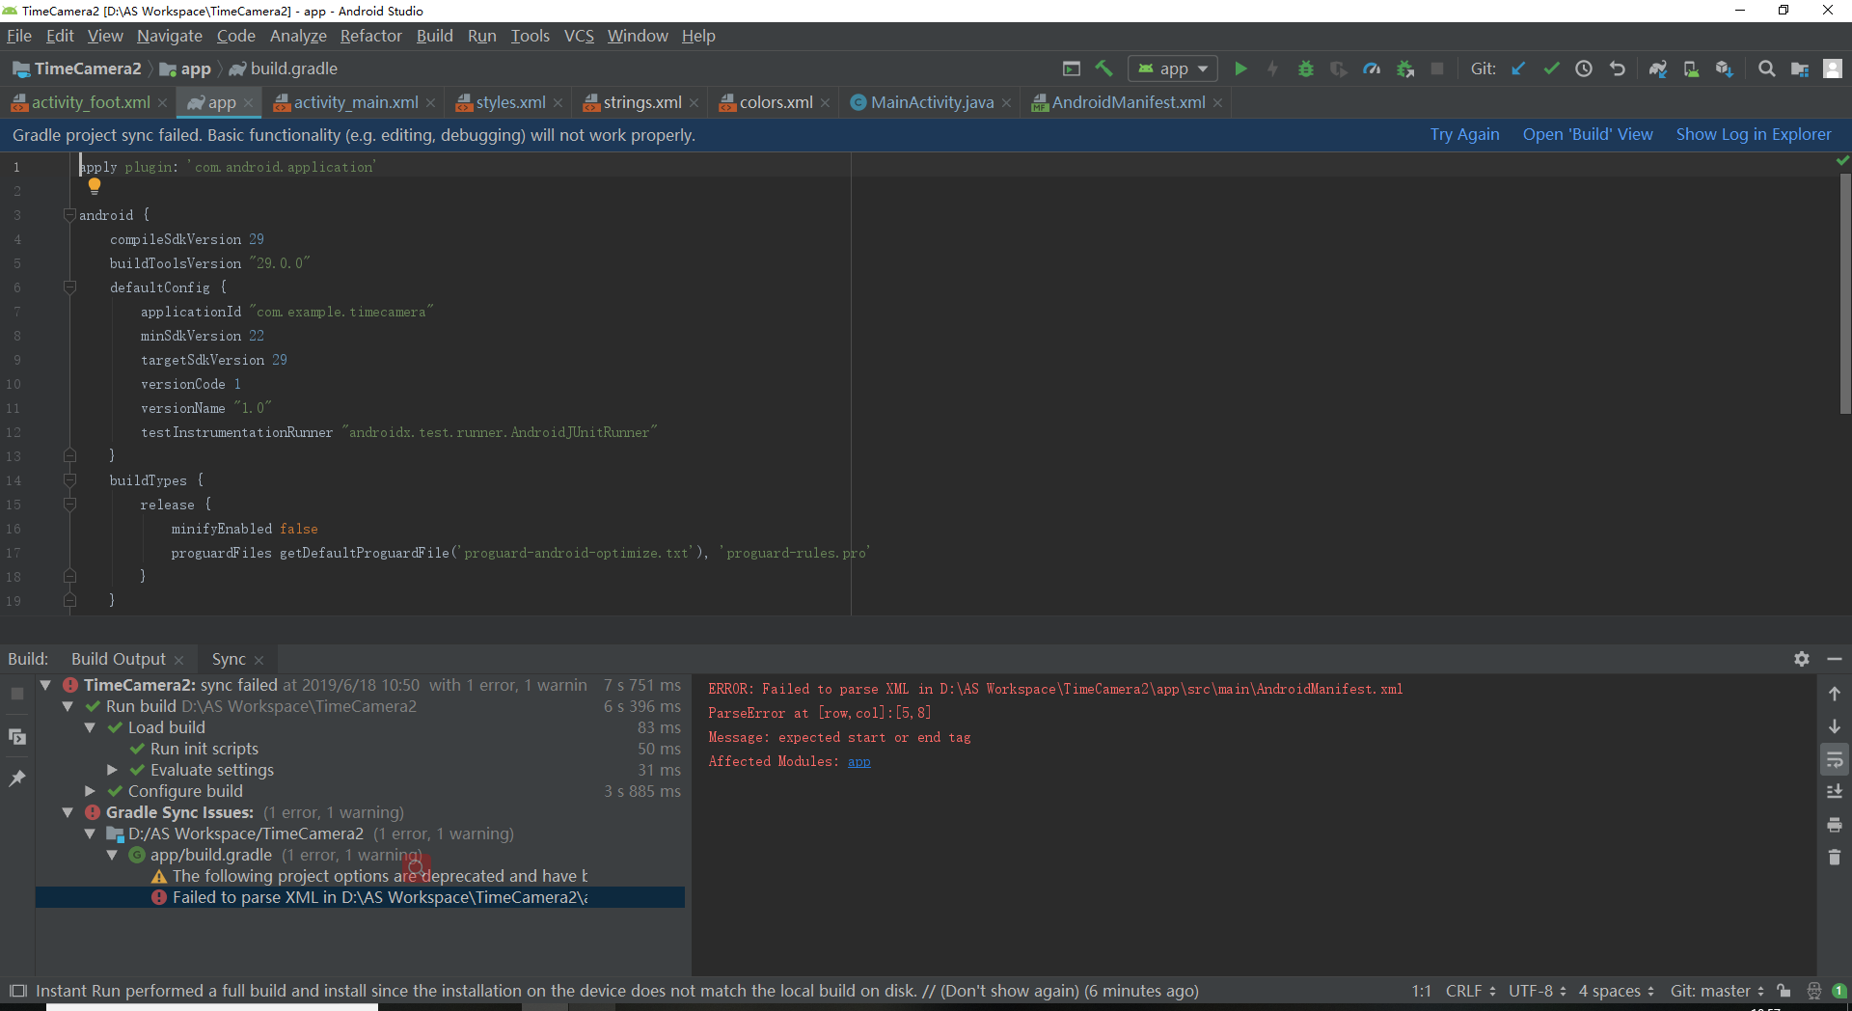Open the Git: master branch selector
This screenshot has height=1011, width=1852.
[x=1717, y=991]
